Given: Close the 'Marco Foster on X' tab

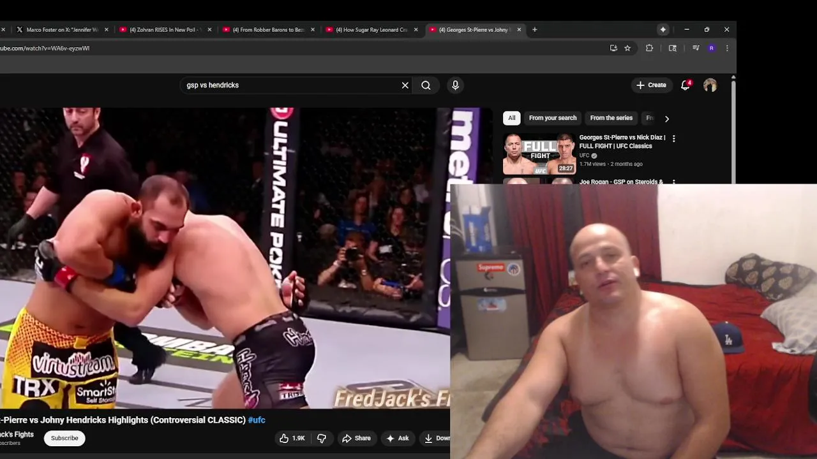Looking at the screenshot, I should click(107, 29).
